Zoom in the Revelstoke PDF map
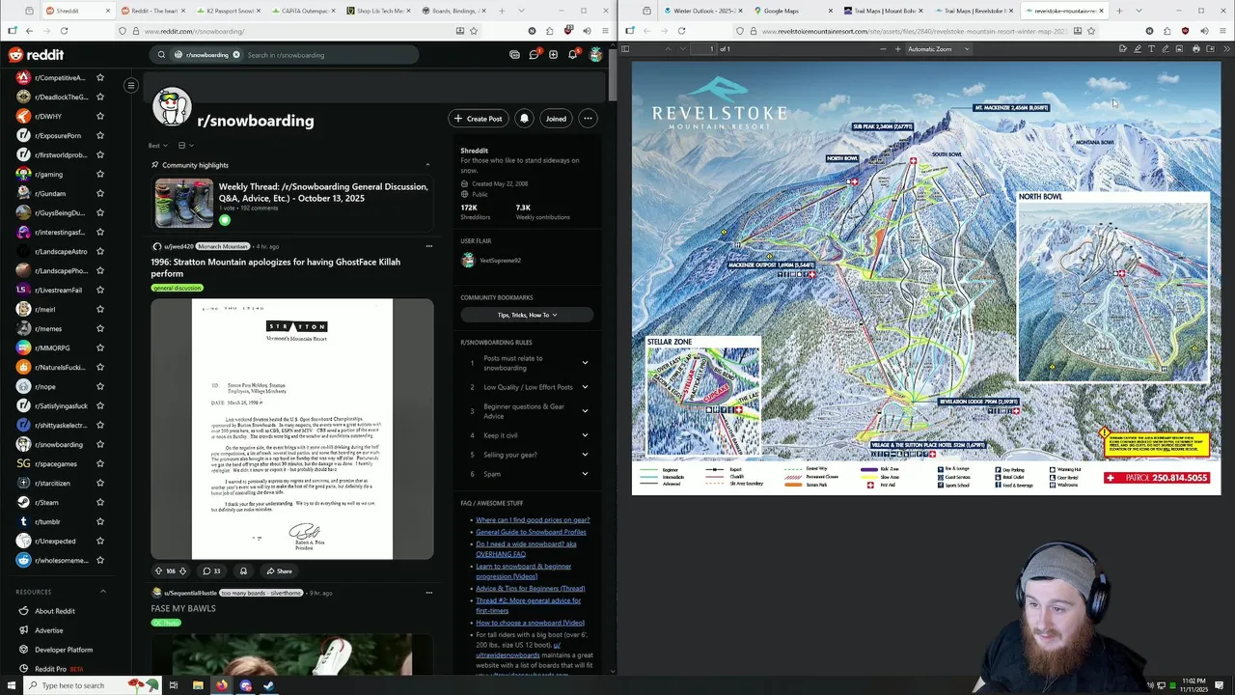Screen dimensions: 1235x695 pyautogui.click(x=897, y=49)
